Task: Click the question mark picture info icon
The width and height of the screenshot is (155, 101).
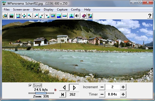Action: [90, 16]
